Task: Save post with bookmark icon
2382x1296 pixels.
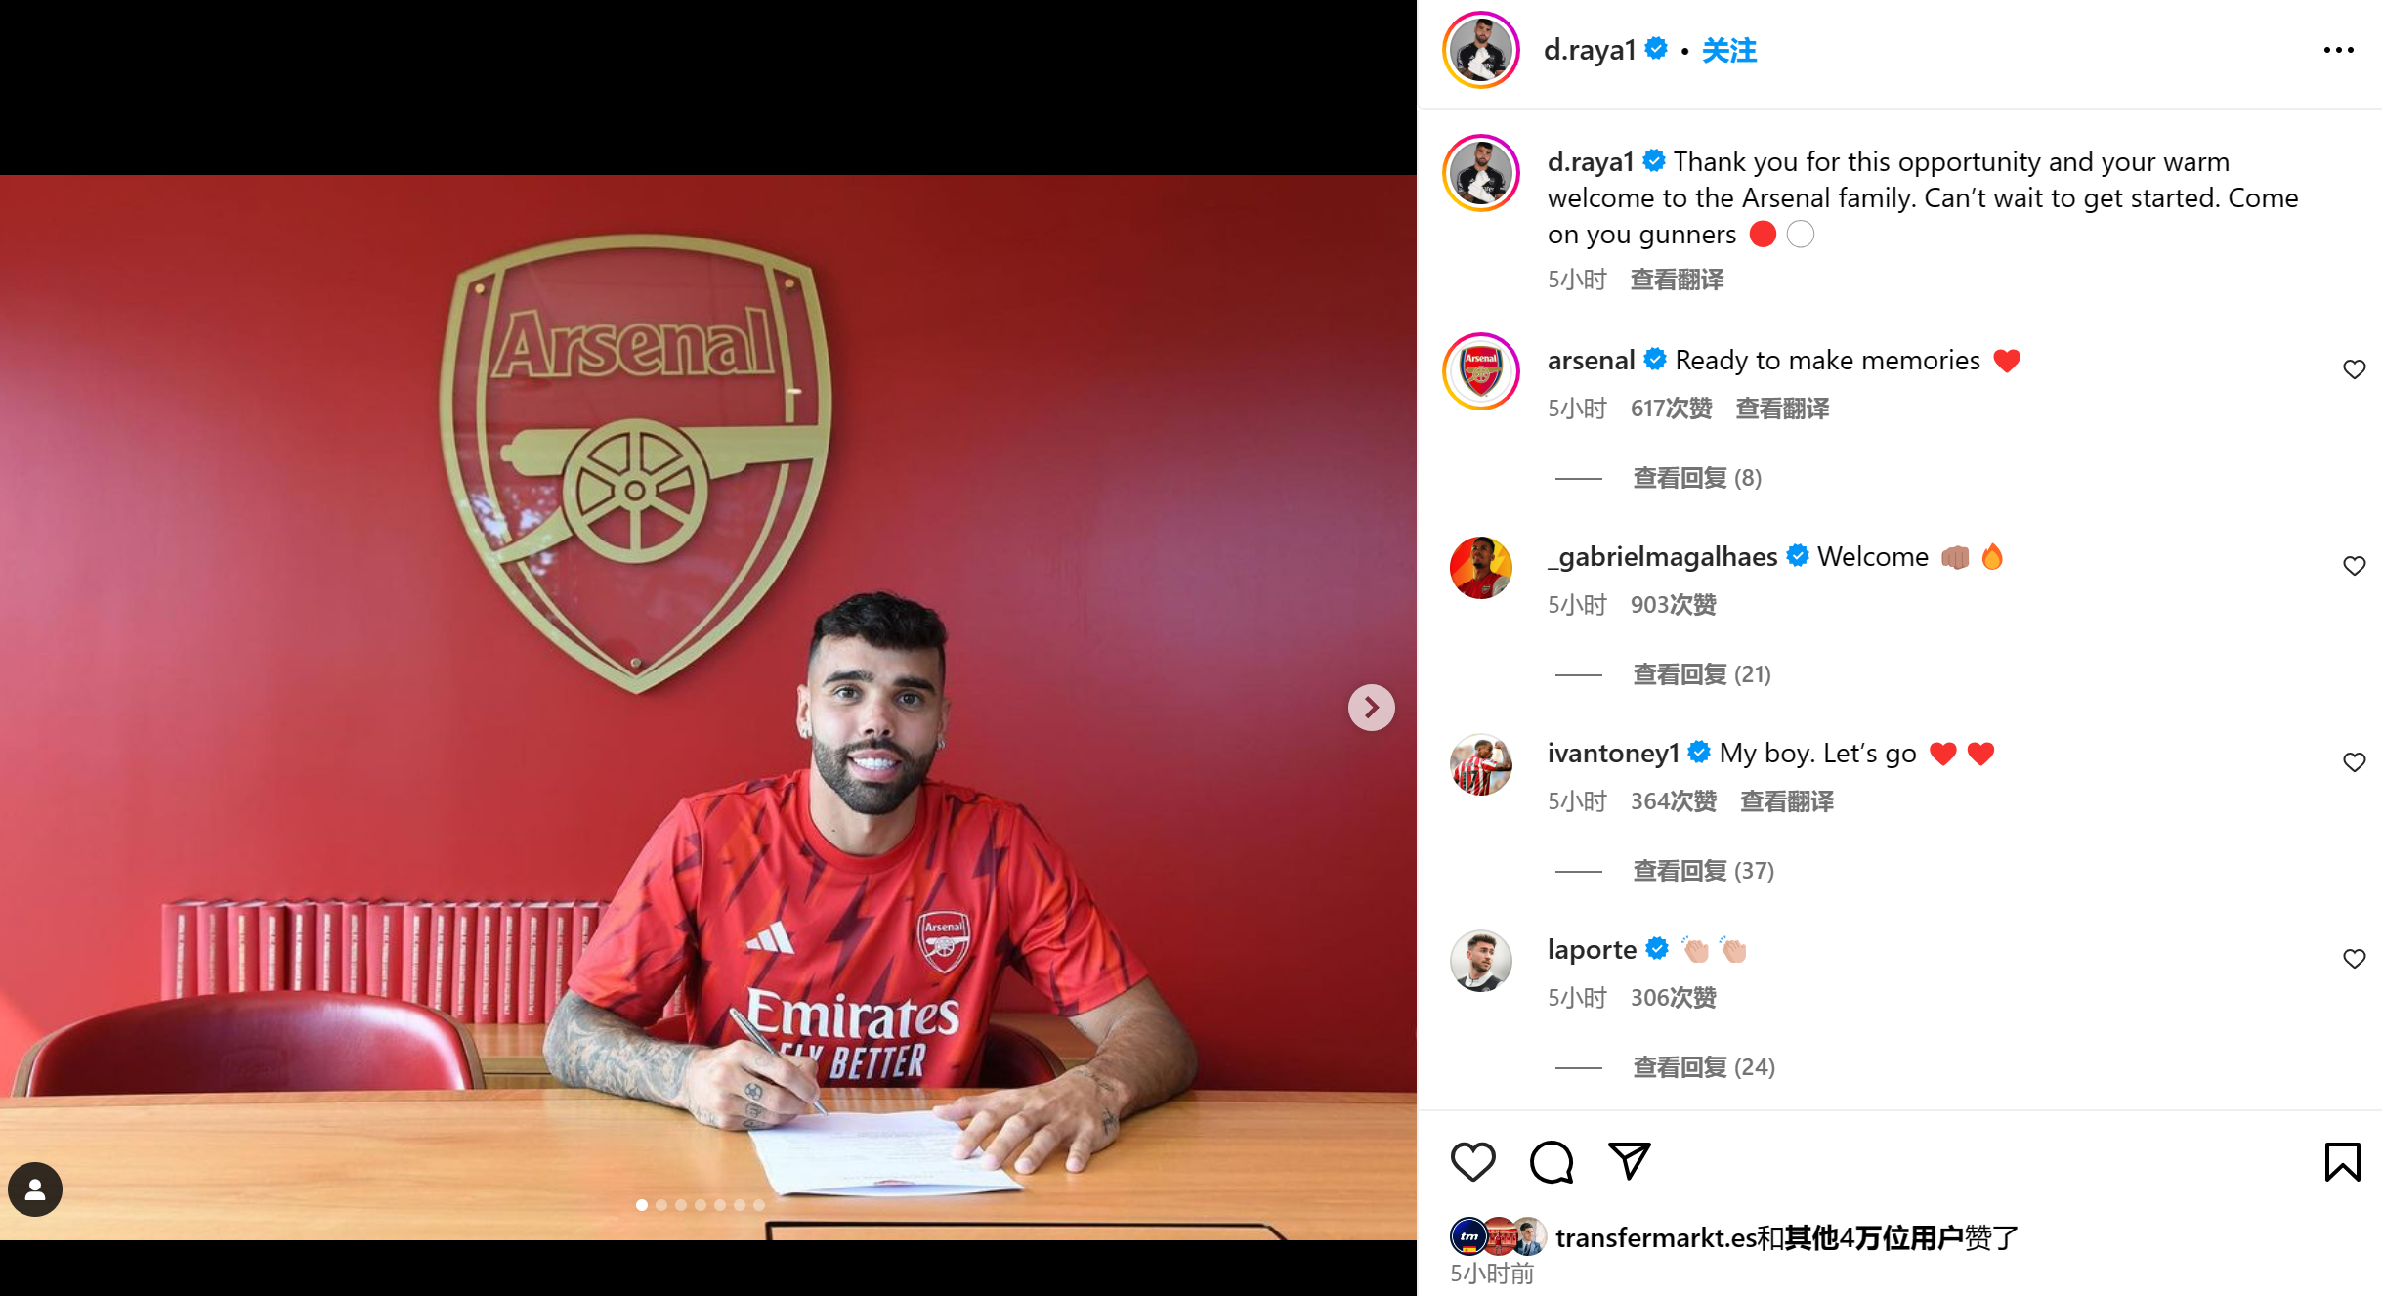Action: 2342,1162
